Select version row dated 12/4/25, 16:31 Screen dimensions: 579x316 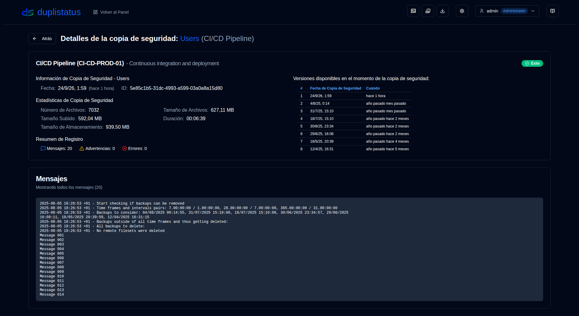(354, 149)
